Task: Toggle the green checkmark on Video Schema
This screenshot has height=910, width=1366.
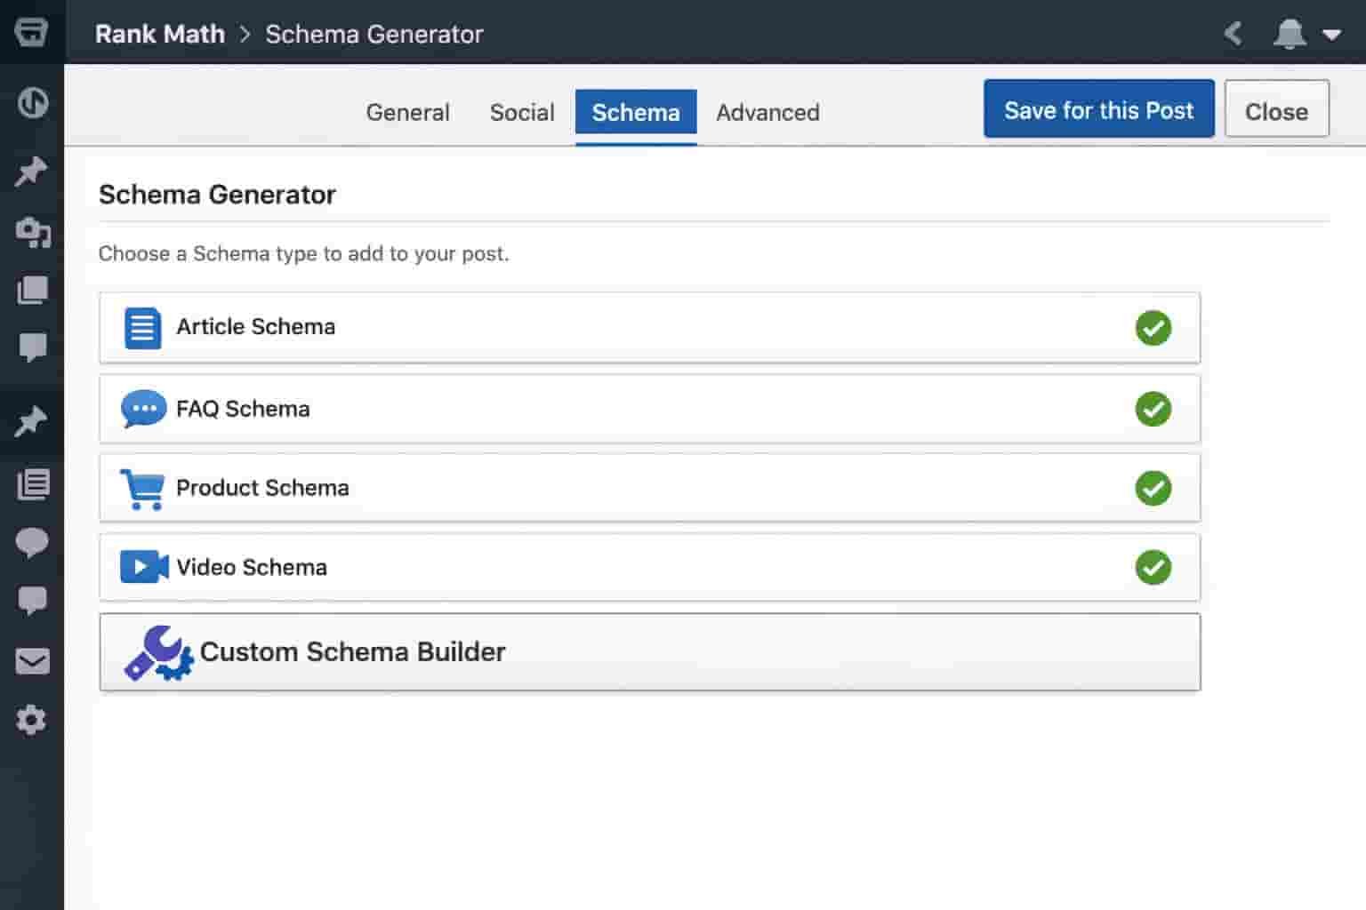Action: point(1153,567)
